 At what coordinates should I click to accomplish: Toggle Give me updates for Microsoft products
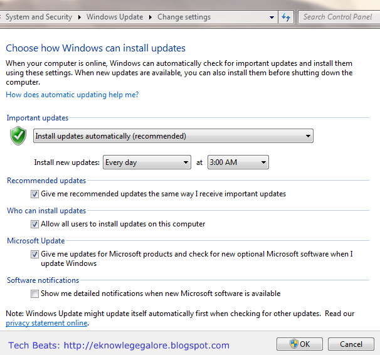34,254
